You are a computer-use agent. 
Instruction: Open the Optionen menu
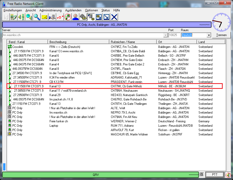(x=91, y=10)
